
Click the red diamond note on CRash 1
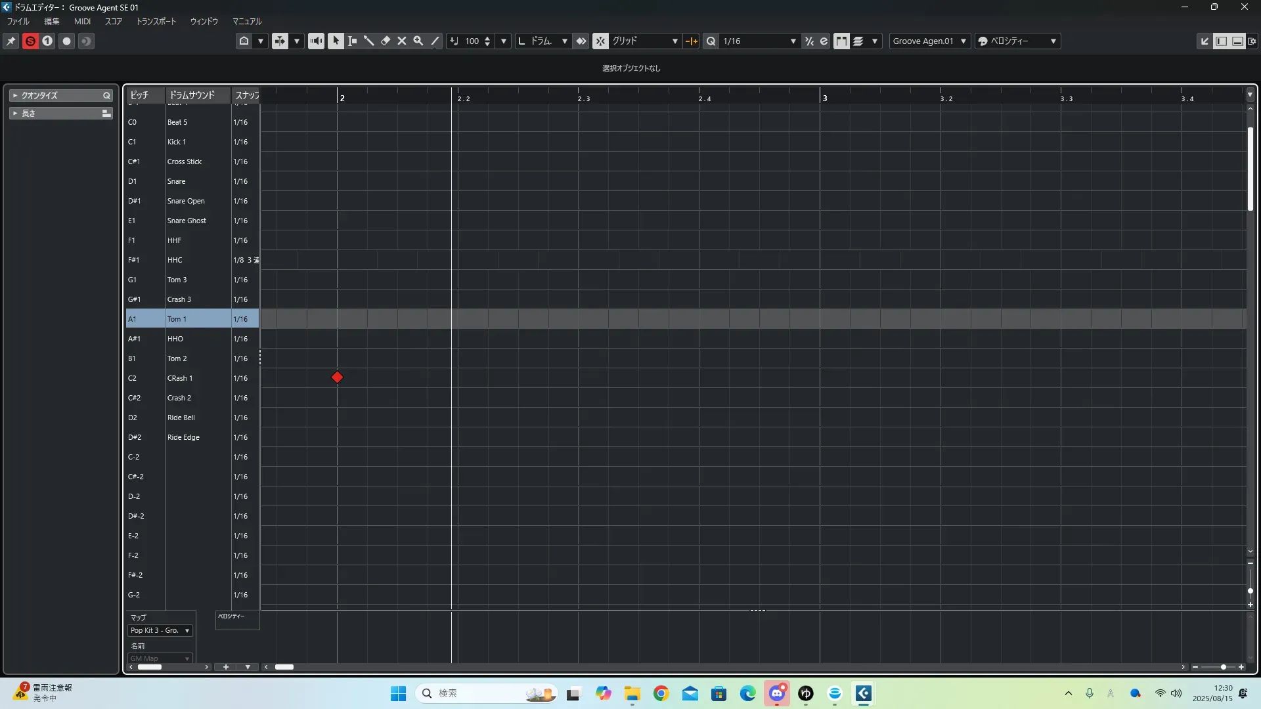pos(337,377)
